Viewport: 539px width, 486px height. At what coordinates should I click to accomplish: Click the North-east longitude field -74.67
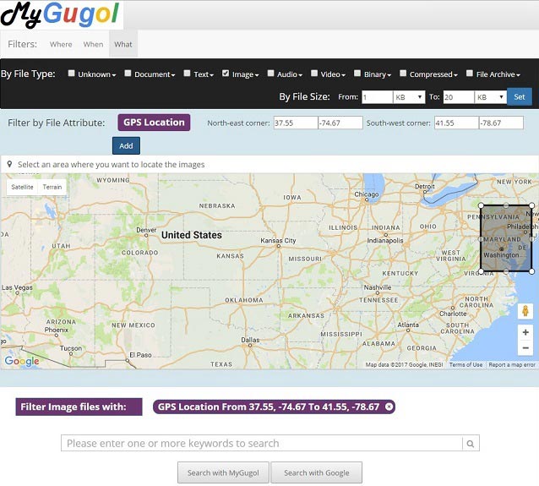point(340,123)
